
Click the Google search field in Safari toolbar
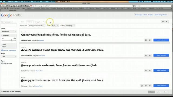[x=153, y=6]
